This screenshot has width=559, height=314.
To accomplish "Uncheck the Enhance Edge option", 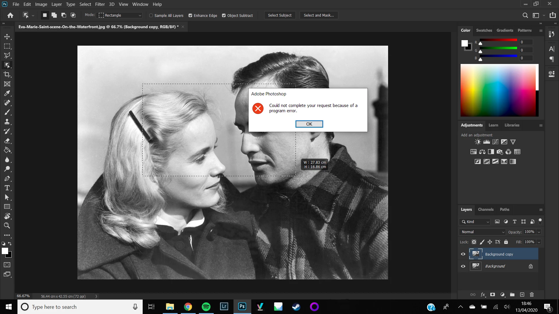I will (x=190, y=15).
